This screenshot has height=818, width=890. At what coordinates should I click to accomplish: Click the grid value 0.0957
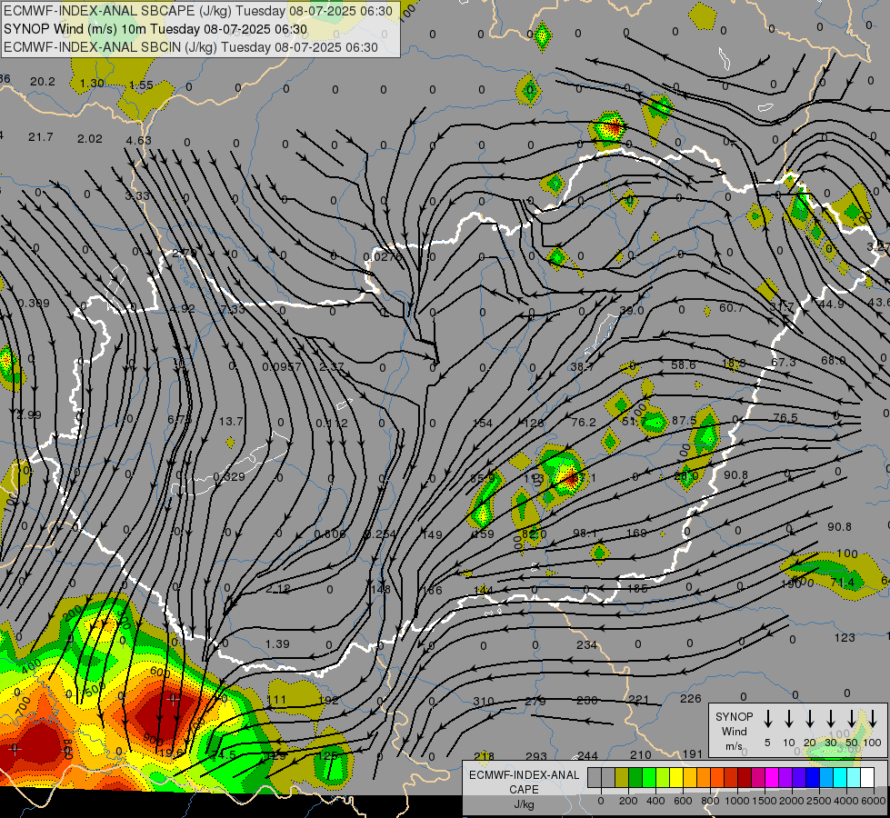(x=282, y=367)
